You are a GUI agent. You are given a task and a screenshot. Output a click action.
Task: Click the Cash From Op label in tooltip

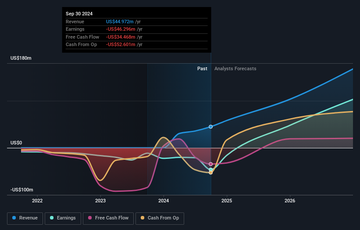coord(81,45)
